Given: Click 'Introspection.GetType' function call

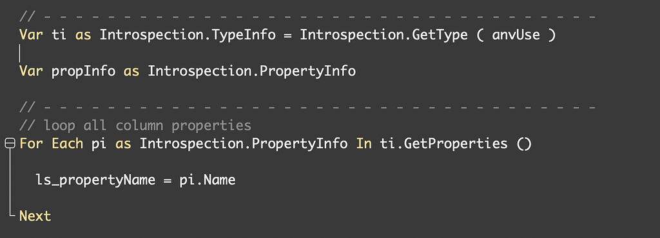Looking at the screenshot, I should click(x=383, y=35).
